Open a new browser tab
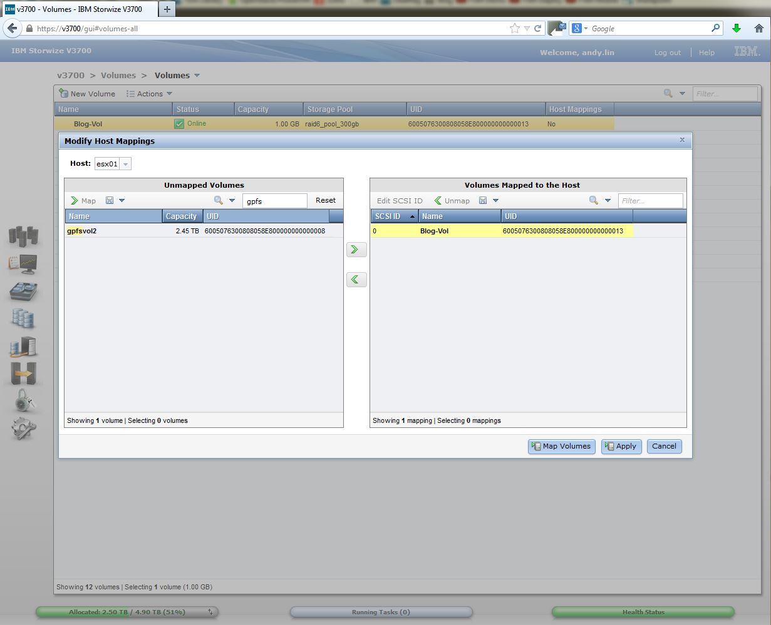Viewport: 771px width, 625px height. 167,9
